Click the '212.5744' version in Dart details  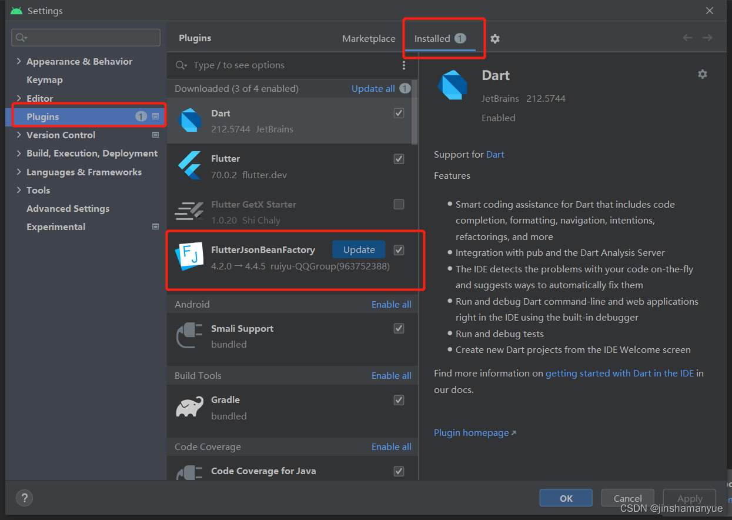[x=546, y=98]
